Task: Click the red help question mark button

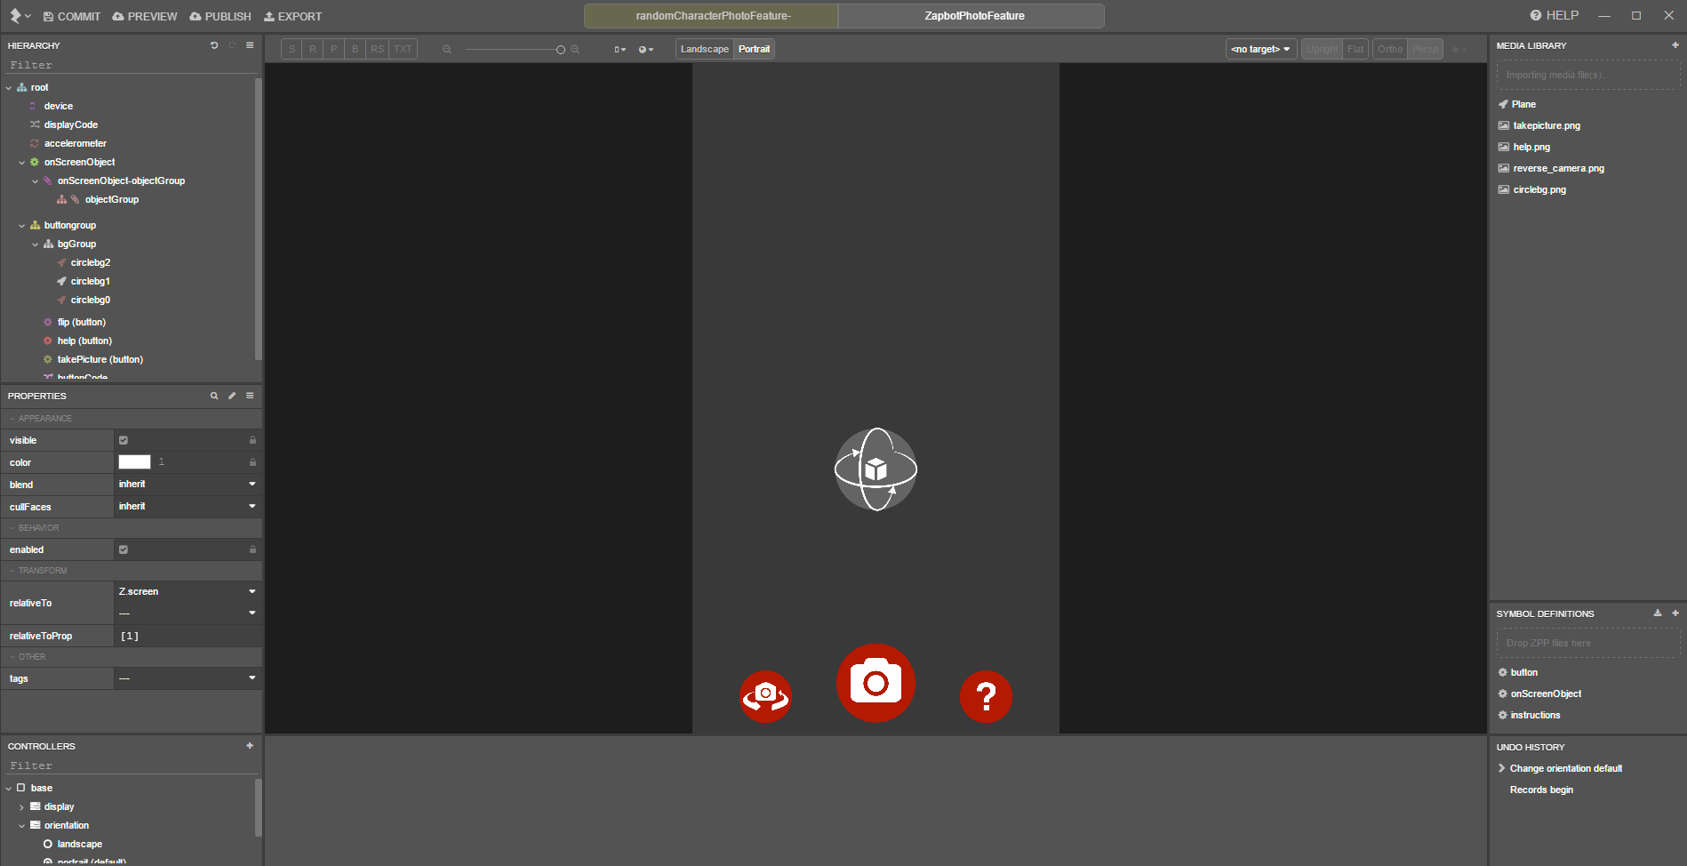Action: (x=986, y=696)
